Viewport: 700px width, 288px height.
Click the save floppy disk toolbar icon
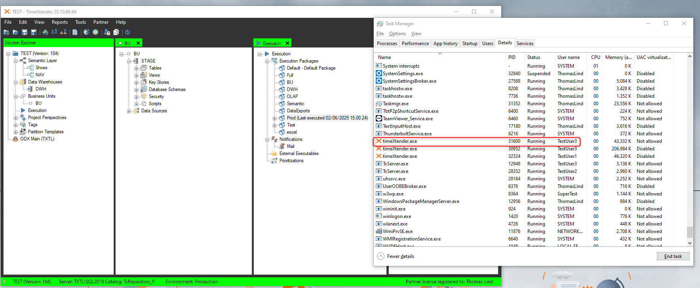click(x=25, y=32)
